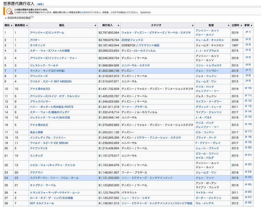261x207 pixels.
Task: Open アベンジャーズ/エンドゲーム film article
Action: (47, 33)
